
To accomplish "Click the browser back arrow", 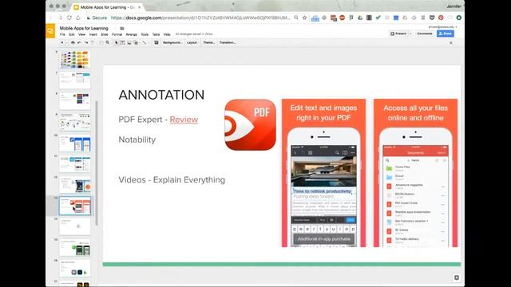I will coord(51,18).
